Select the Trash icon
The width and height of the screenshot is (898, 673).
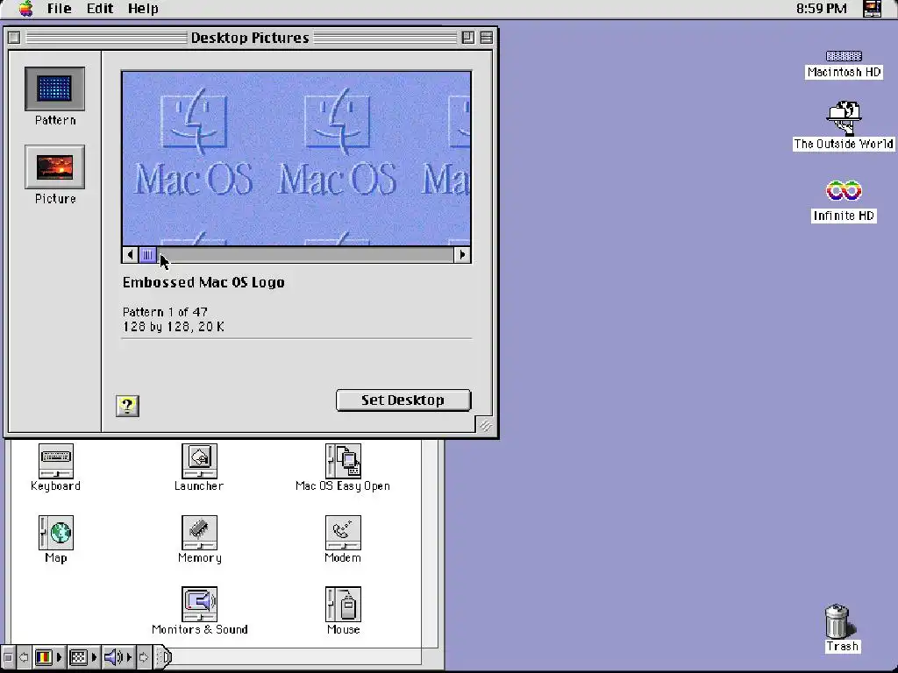click(x=838, y=621)
